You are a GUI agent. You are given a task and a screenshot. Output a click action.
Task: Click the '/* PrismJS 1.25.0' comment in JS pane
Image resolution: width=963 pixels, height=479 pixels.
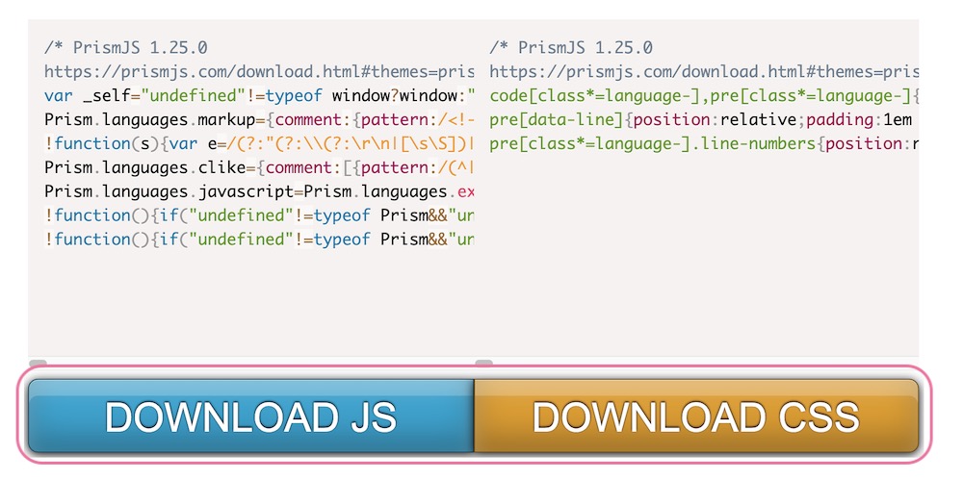[x=126, y=48]
